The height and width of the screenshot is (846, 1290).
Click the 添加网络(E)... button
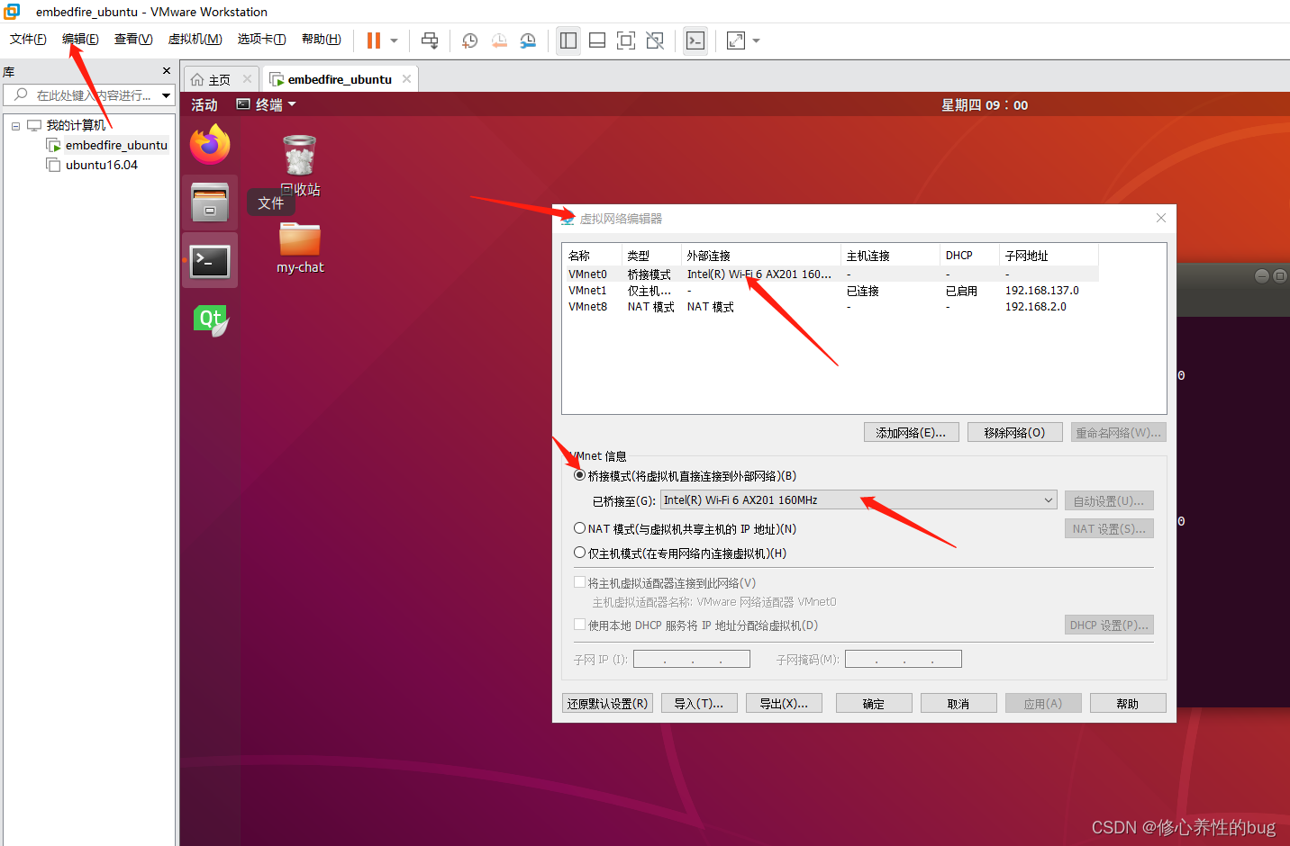911,432
